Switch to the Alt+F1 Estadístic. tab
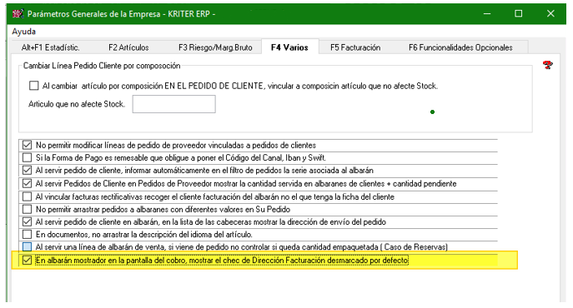The height and width of the screenshot is (308, 573). [x=50, y=47]
